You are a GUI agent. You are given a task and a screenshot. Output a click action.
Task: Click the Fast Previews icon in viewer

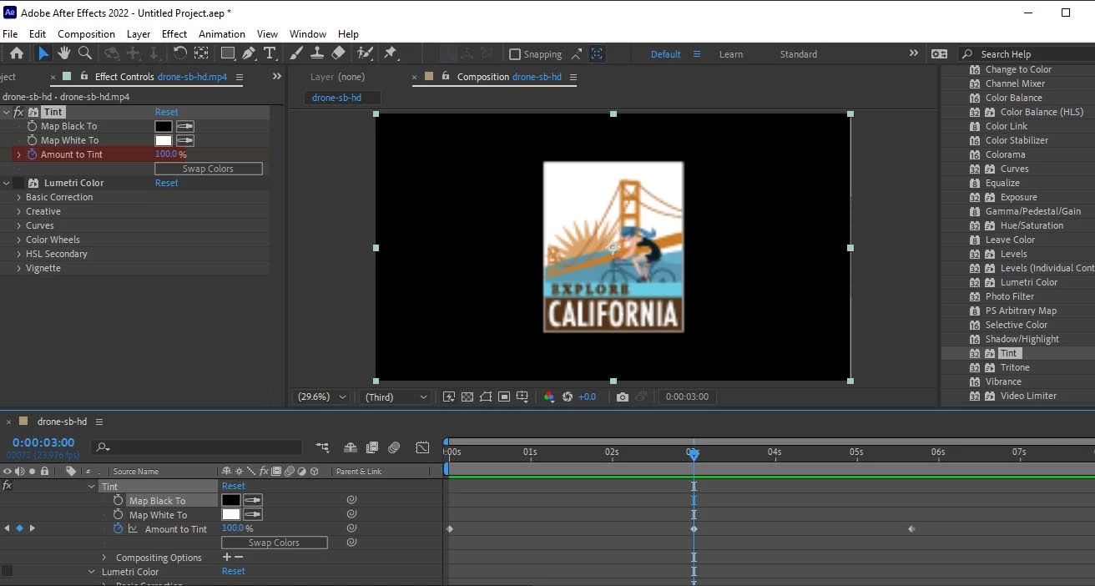click(449, 397)
